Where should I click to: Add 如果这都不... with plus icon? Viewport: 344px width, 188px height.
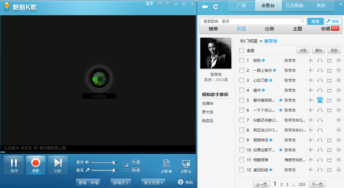[x=310, y=150]
